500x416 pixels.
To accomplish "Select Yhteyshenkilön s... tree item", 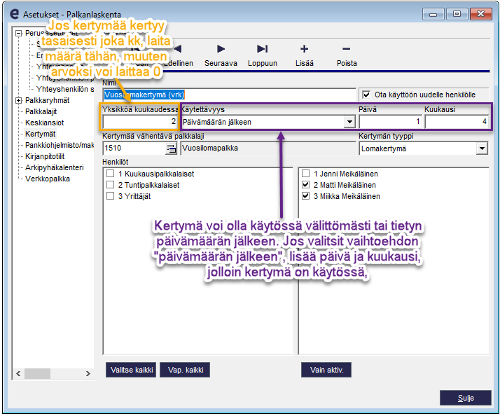I will tap(65, 89).
